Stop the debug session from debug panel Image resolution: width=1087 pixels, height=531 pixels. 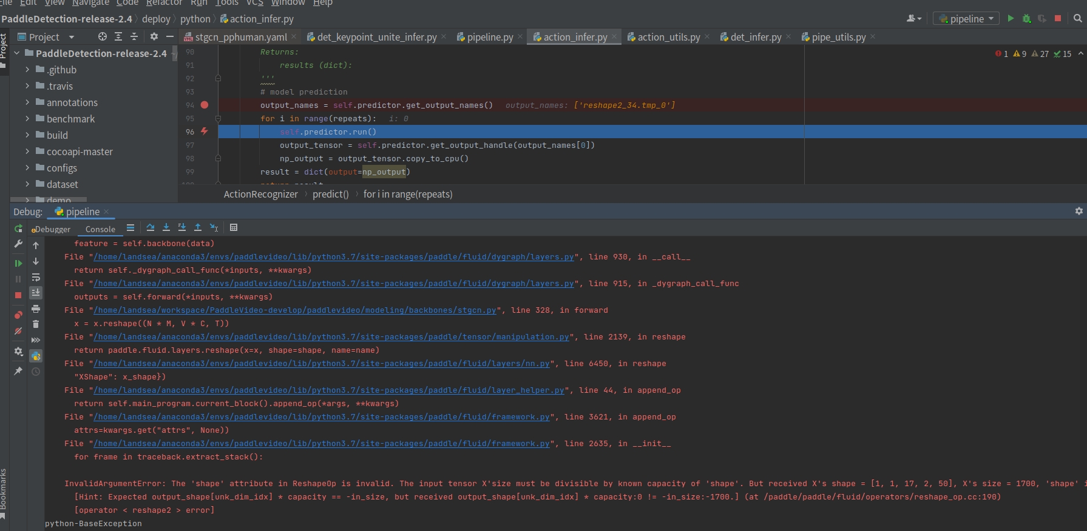[18, 295]
